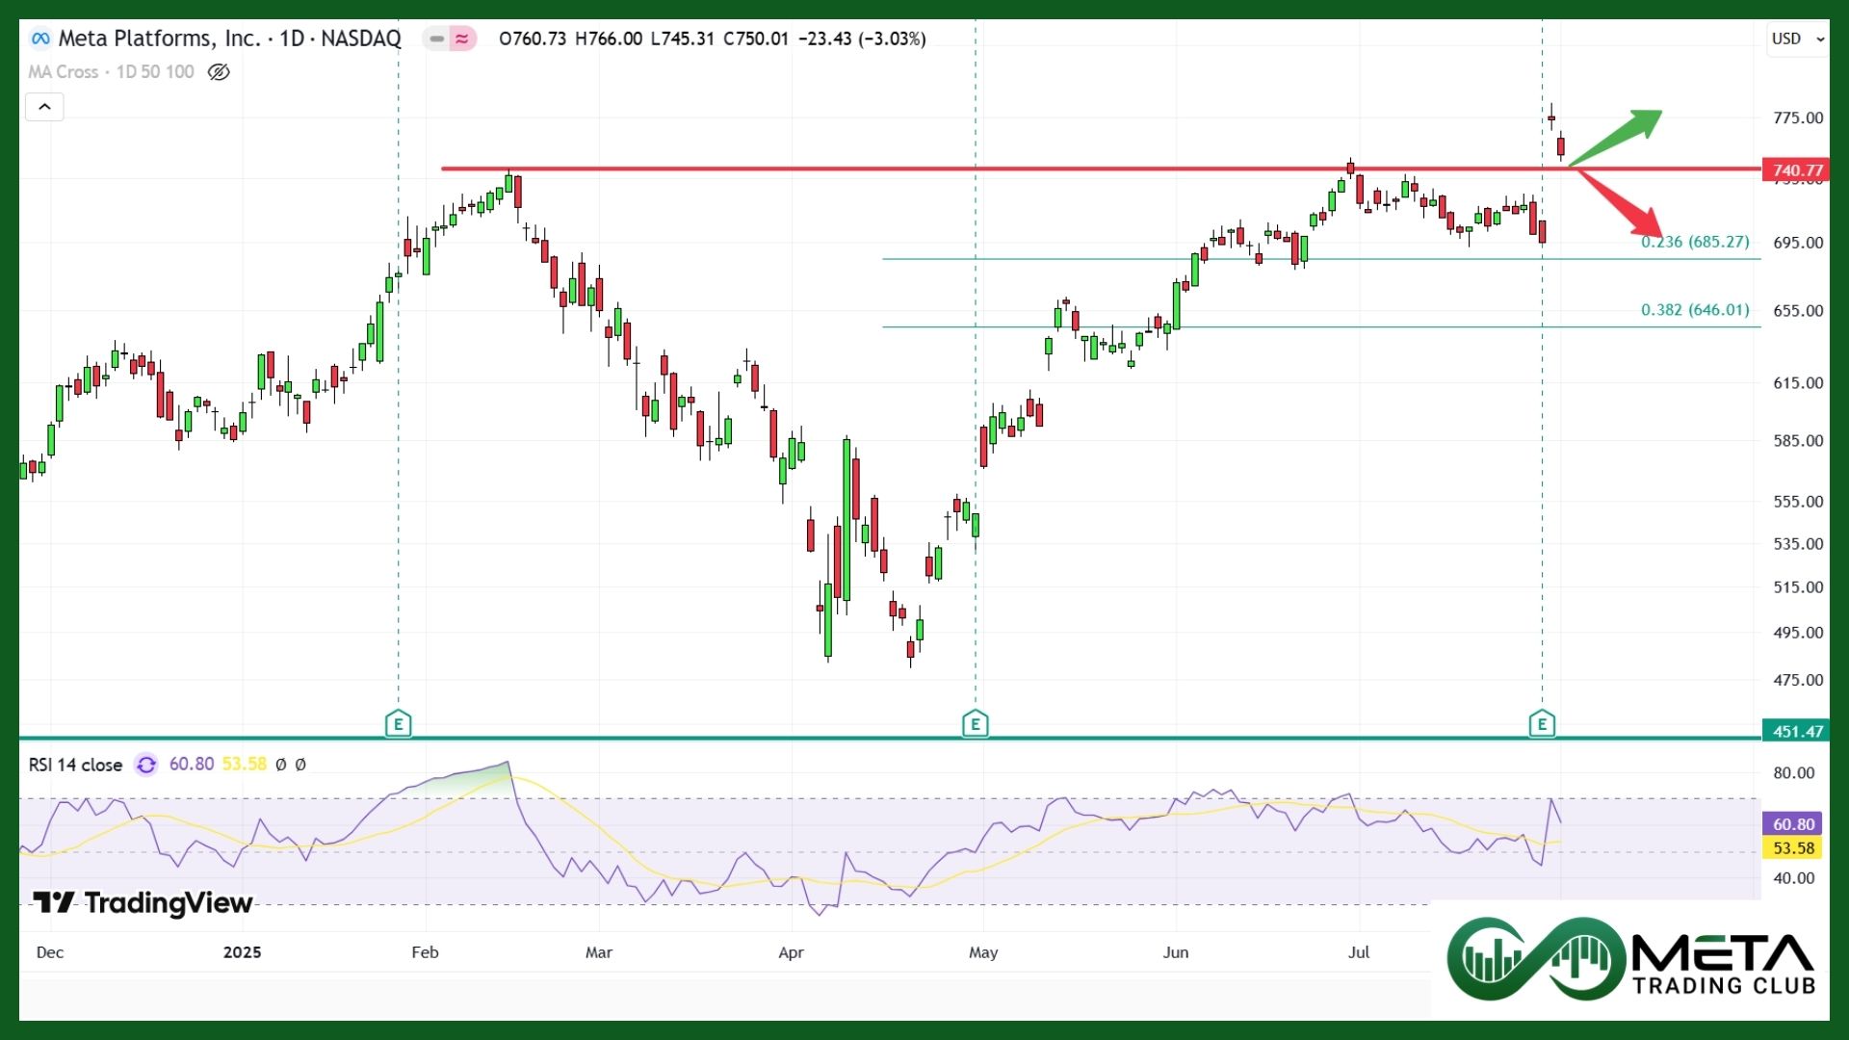Click the pink approximate-sign status icon
The height and width of the screenshot is (1040, 1849).
tap(463, 39)
